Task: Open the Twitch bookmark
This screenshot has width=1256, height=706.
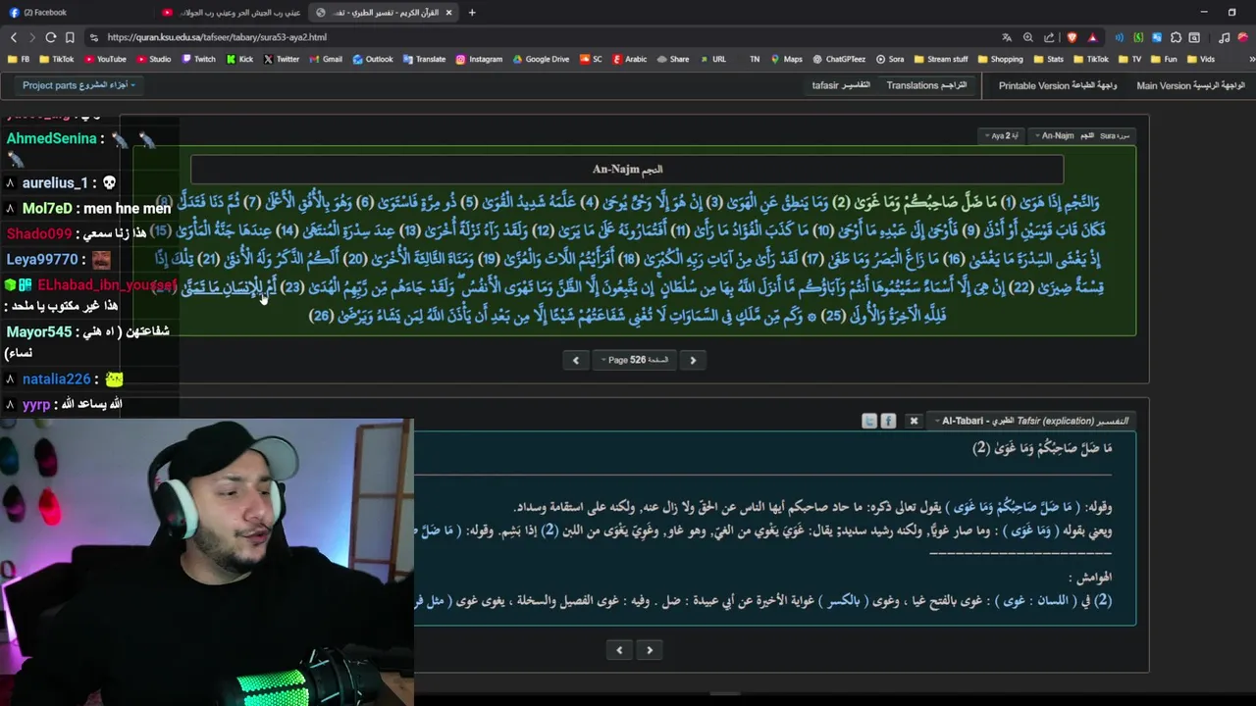Action: tap(198, 59)
